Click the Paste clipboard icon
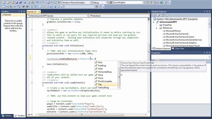212x119 pixels. click(32, 2)
